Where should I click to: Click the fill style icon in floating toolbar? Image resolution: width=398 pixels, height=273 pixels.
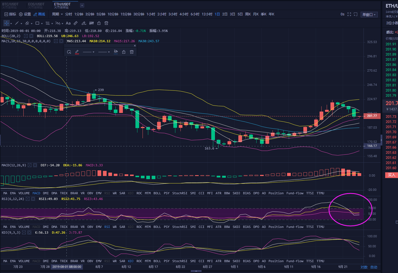(x=116, y=52)
